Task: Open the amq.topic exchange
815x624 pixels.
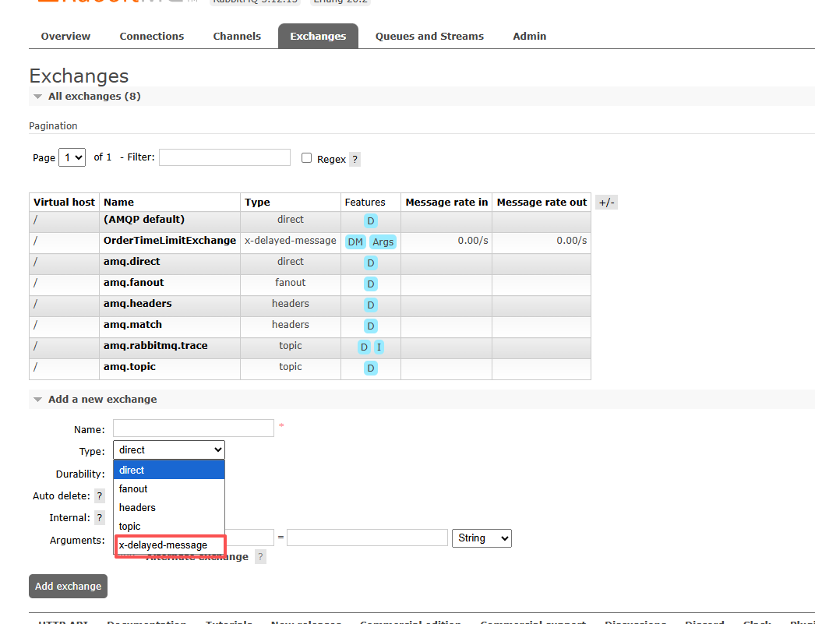Action: point(129,367)
